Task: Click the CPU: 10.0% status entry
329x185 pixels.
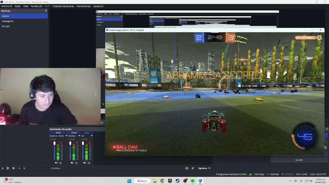Action: tap(301, 174)
